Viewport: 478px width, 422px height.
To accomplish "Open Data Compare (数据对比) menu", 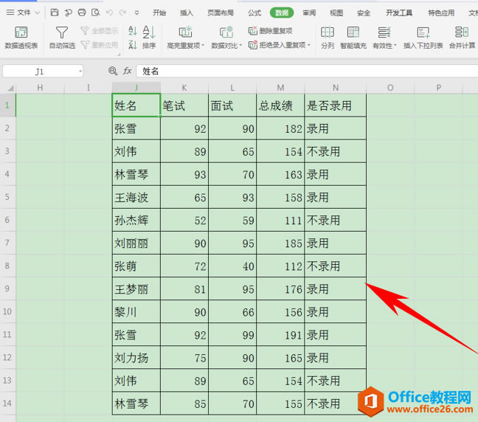I will pos(226,38).
